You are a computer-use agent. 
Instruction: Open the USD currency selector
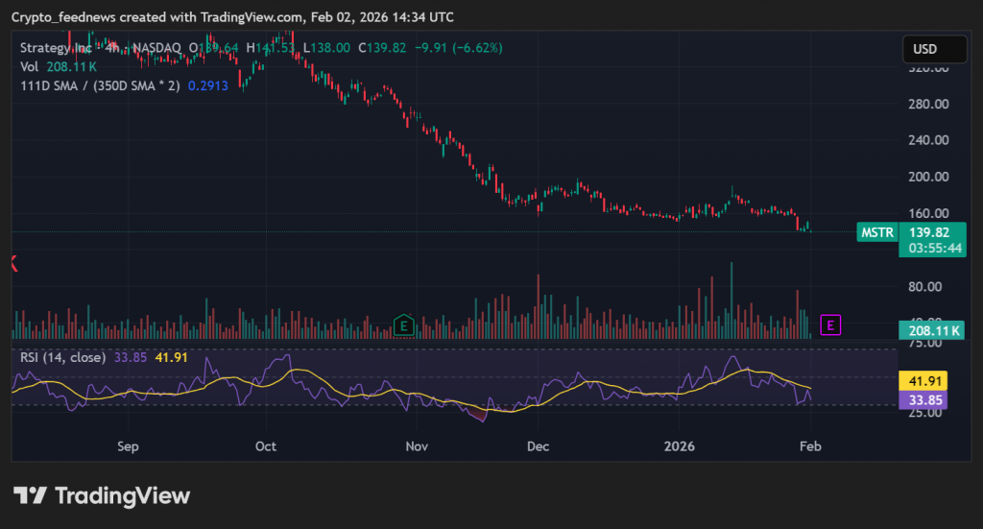point(934,49)
